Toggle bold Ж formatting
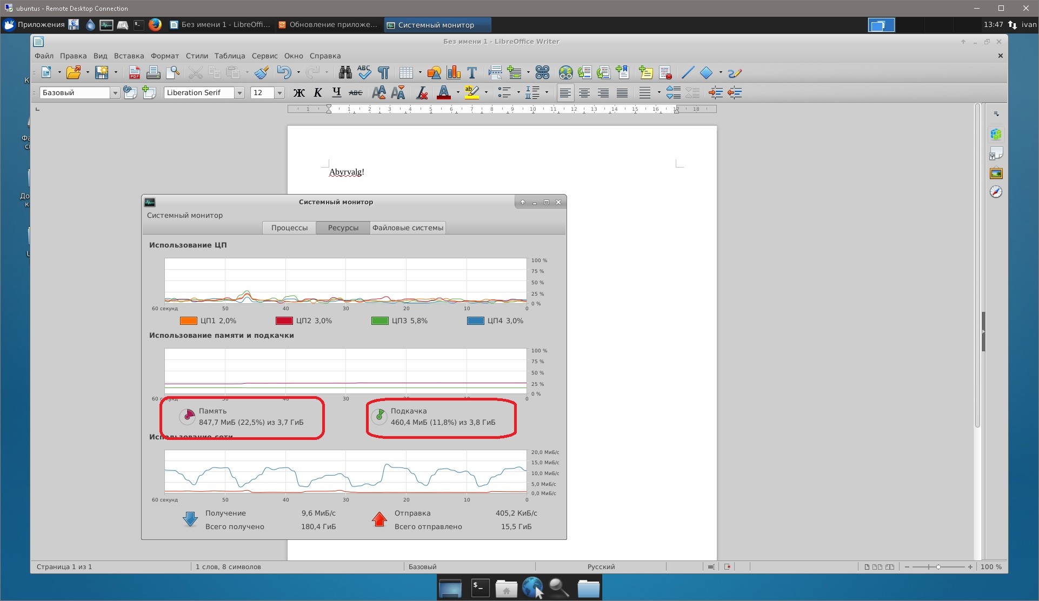The height and width of the screenshot is (601, 1039). point(298,93)
